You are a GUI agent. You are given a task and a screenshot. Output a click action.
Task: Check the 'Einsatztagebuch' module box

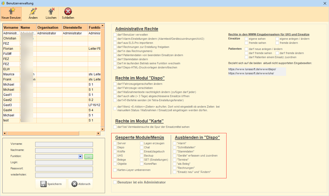point(142,151)
